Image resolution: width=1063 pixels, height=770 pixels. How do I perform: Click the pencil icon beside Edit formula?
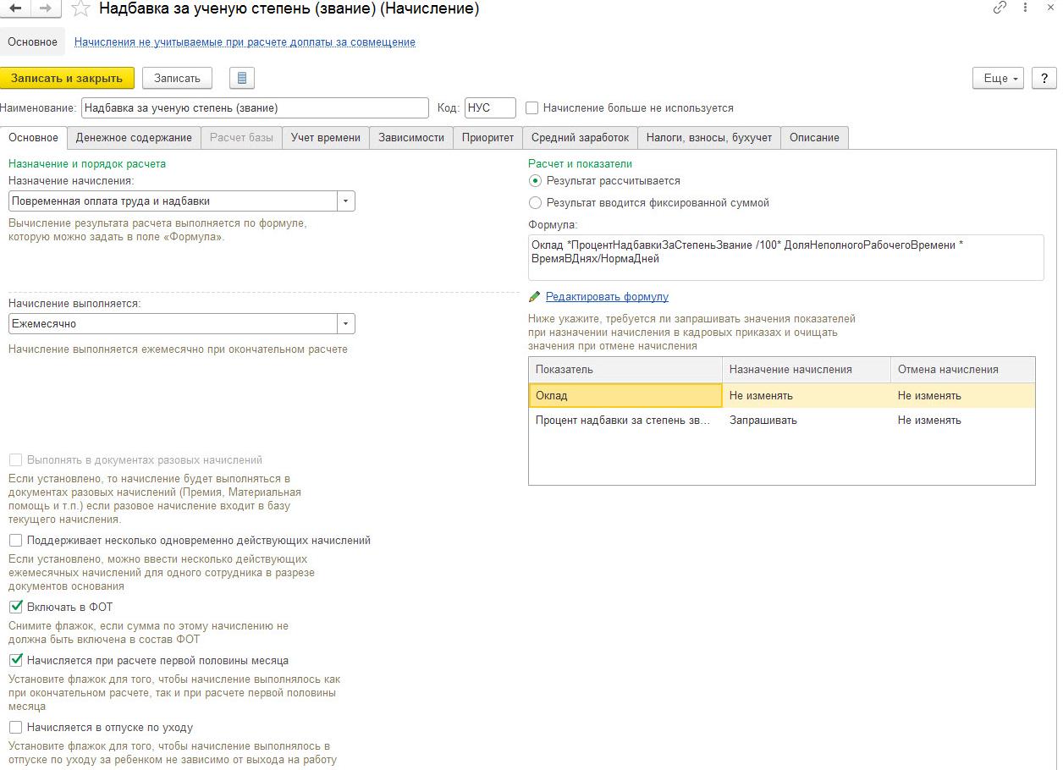point(534,297)
